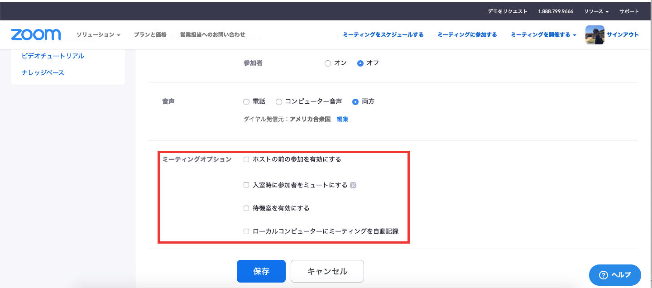Viewport: 652px width, 288px height.
Task: Open プランと価格 menu item
Action: 150,35
